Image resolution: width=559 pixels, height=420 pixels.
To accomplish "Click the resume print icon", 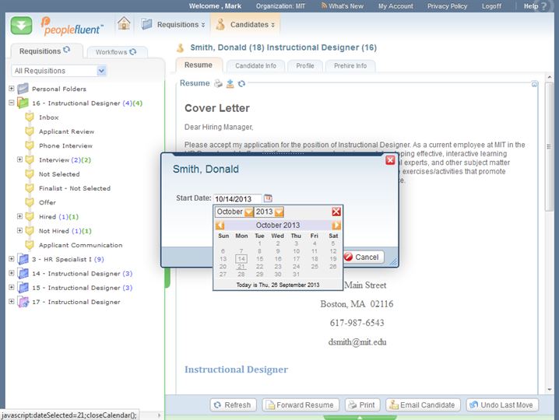I will click(x=219, y=84).
